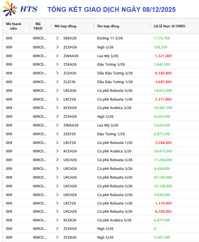Select the Tên hợp đồng column header
Image resolution: width=199 pixels, height=242 pixels.
coord(108,26)
